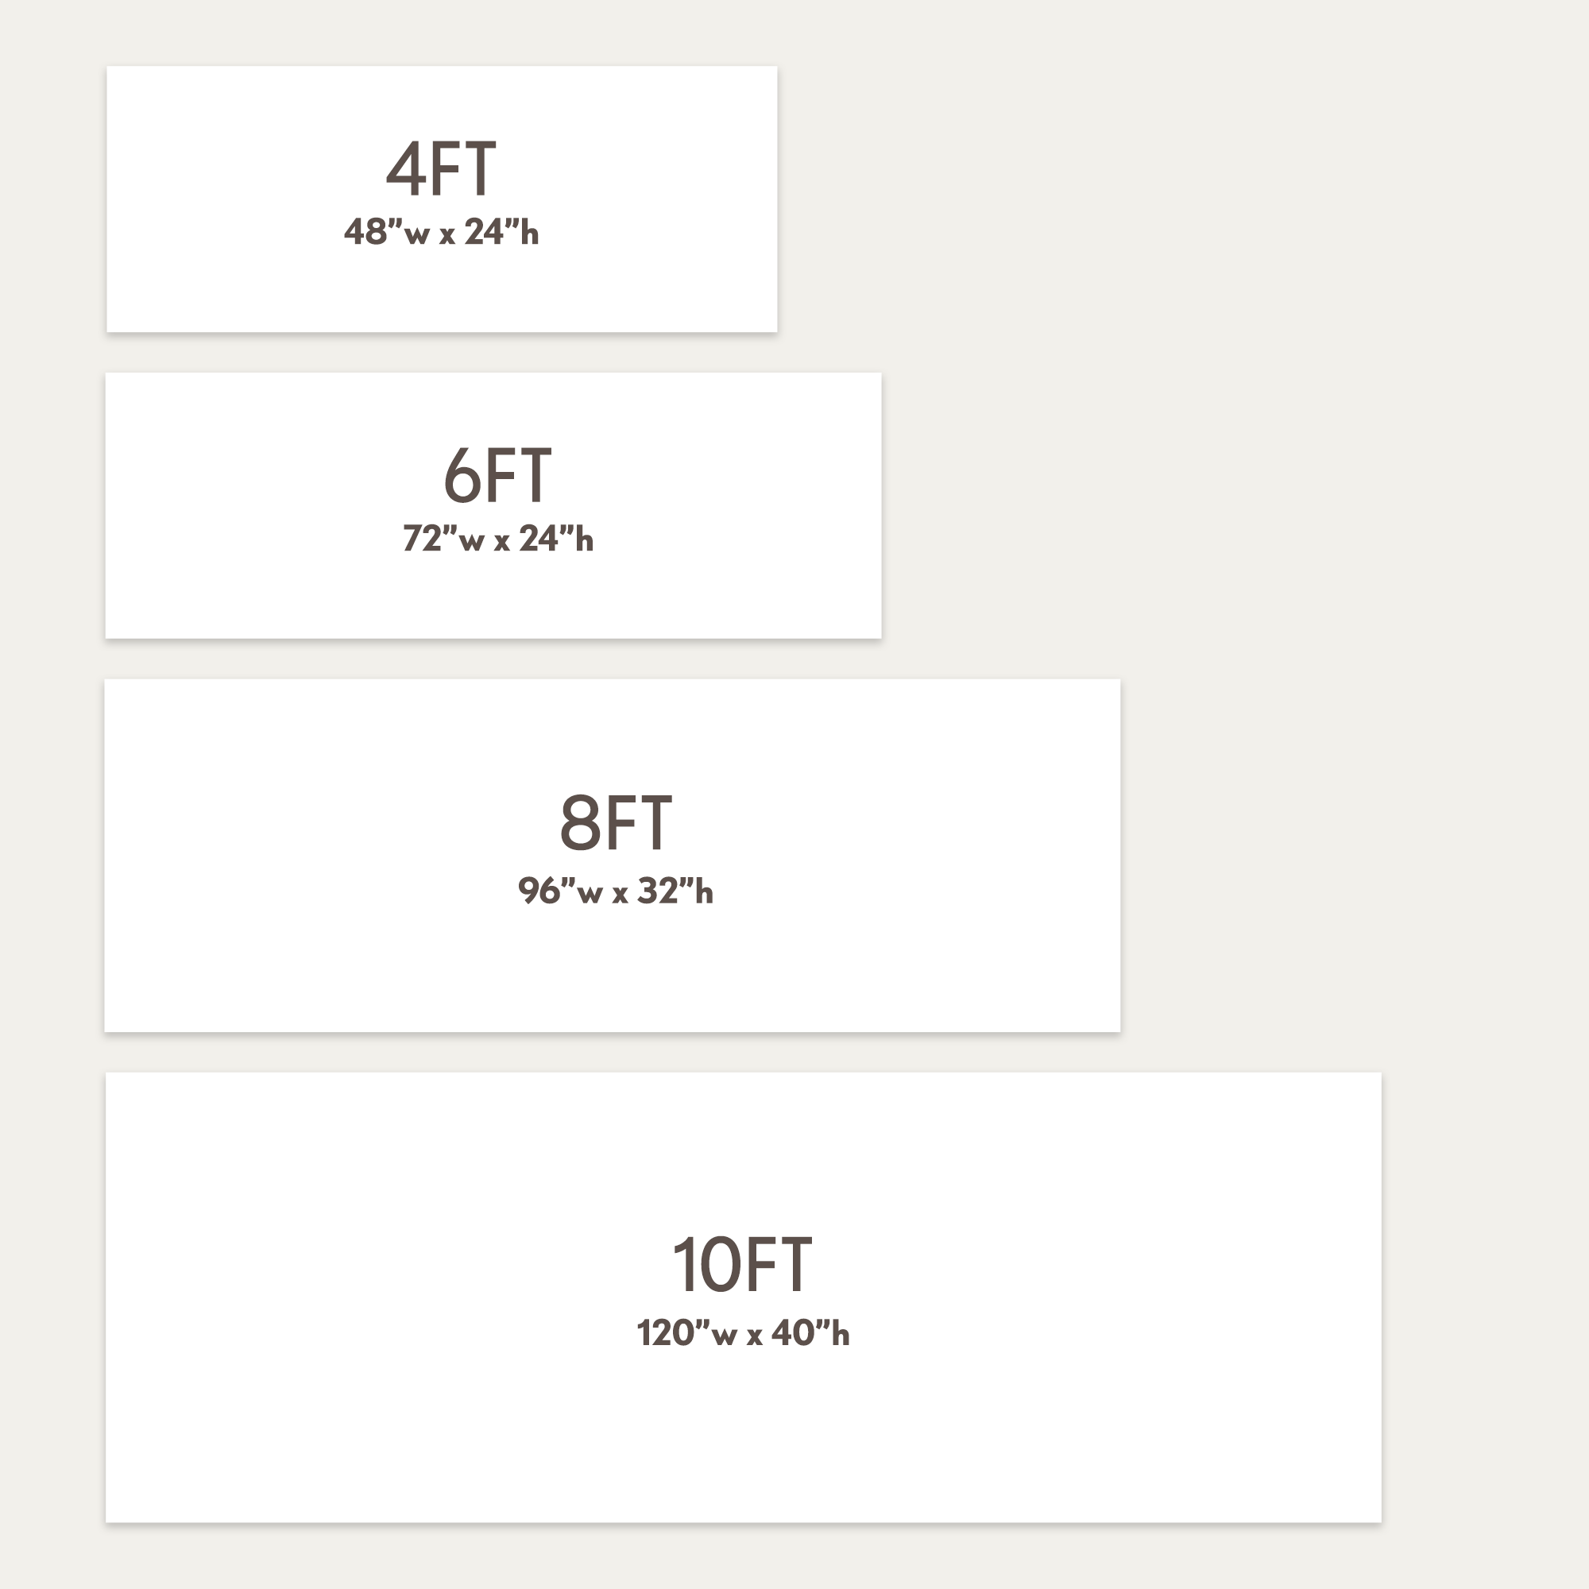Click the "x" between 48"w and 24"h
Screen dimensions: 1589x1589
[x=447, y=234]
